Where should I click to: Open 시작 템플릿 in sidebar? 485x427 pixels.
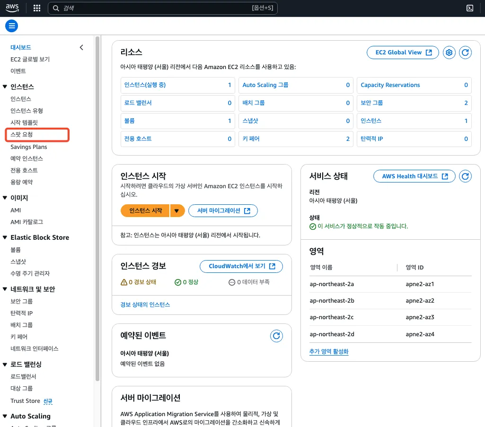coord(24,122)
